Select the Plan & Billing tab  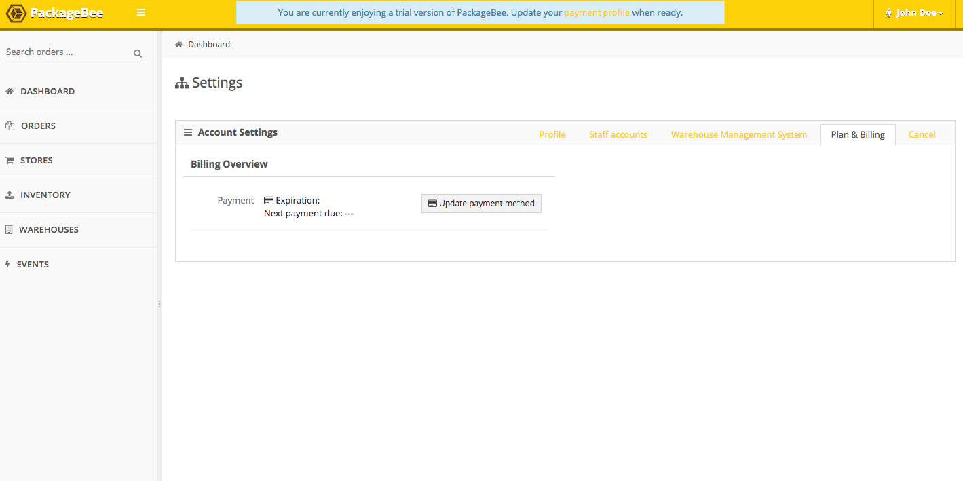[x=858, y=134]
